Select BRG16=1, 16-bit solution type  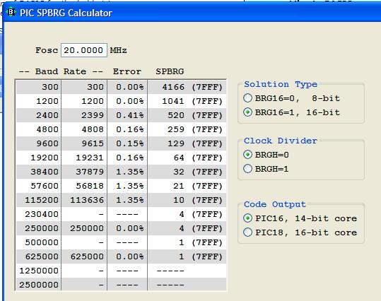coord(291,112)
